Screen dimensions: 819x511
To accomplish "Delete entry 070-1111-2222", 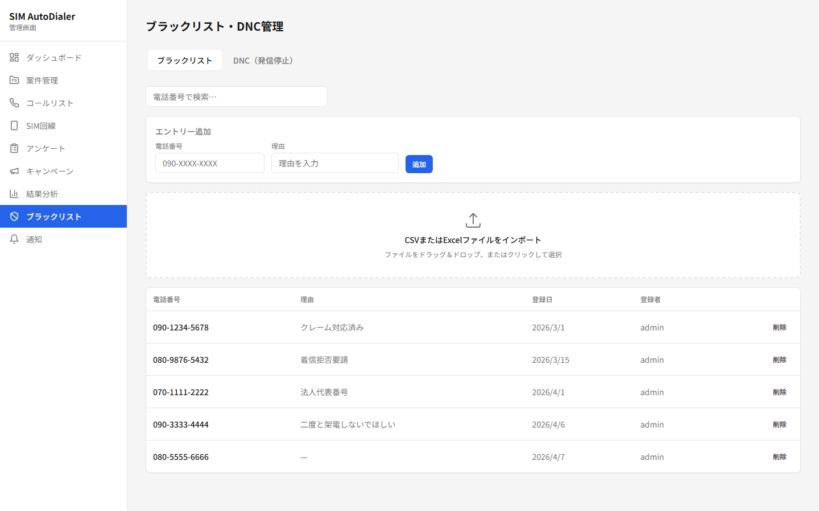I will [780, 392].
